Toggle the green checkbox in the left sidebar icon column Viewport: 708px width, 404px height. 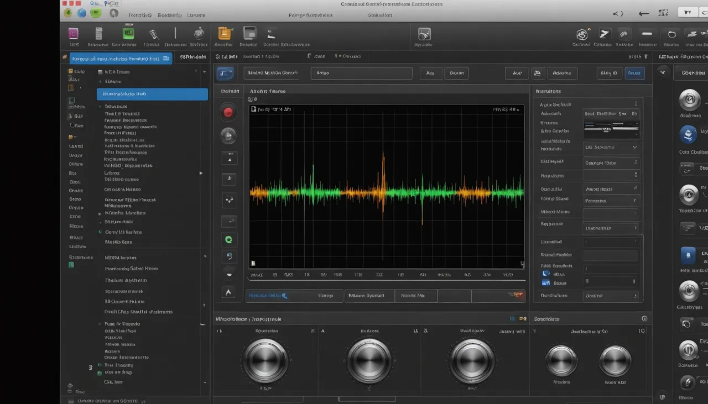pos(71,265)
